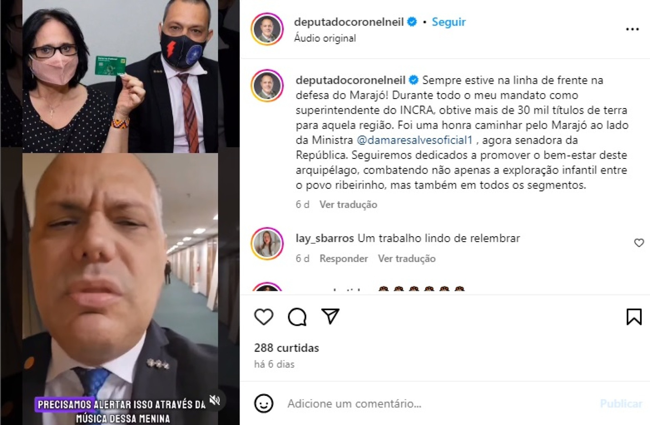
Task: Open @damaresalvesoficial1 mention link
Action: point(414,140)
